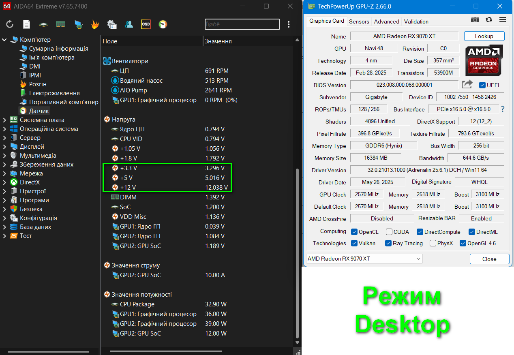
Task: Click the Lookup button
Action: (x=484, y=36)
